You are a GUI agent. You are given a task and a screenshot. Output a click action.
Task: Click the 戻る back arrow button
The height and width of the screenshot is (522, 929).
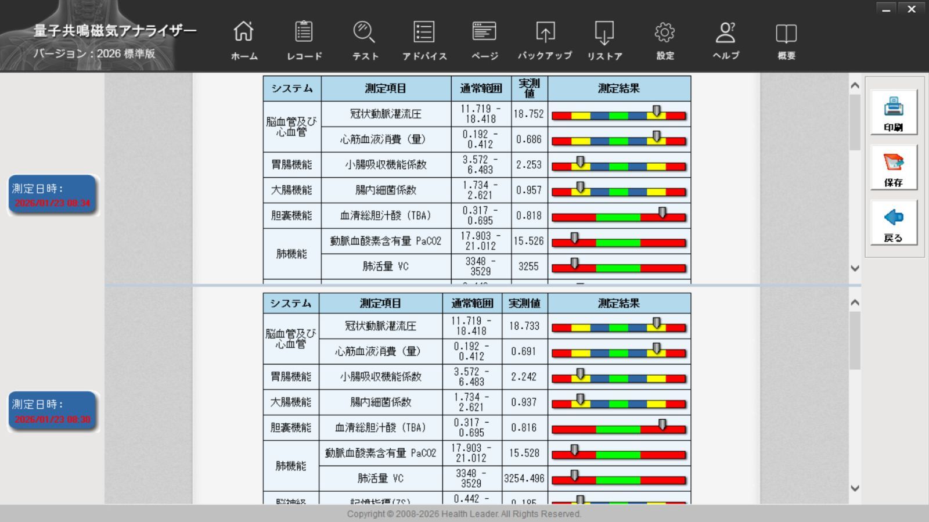(894, 223)
